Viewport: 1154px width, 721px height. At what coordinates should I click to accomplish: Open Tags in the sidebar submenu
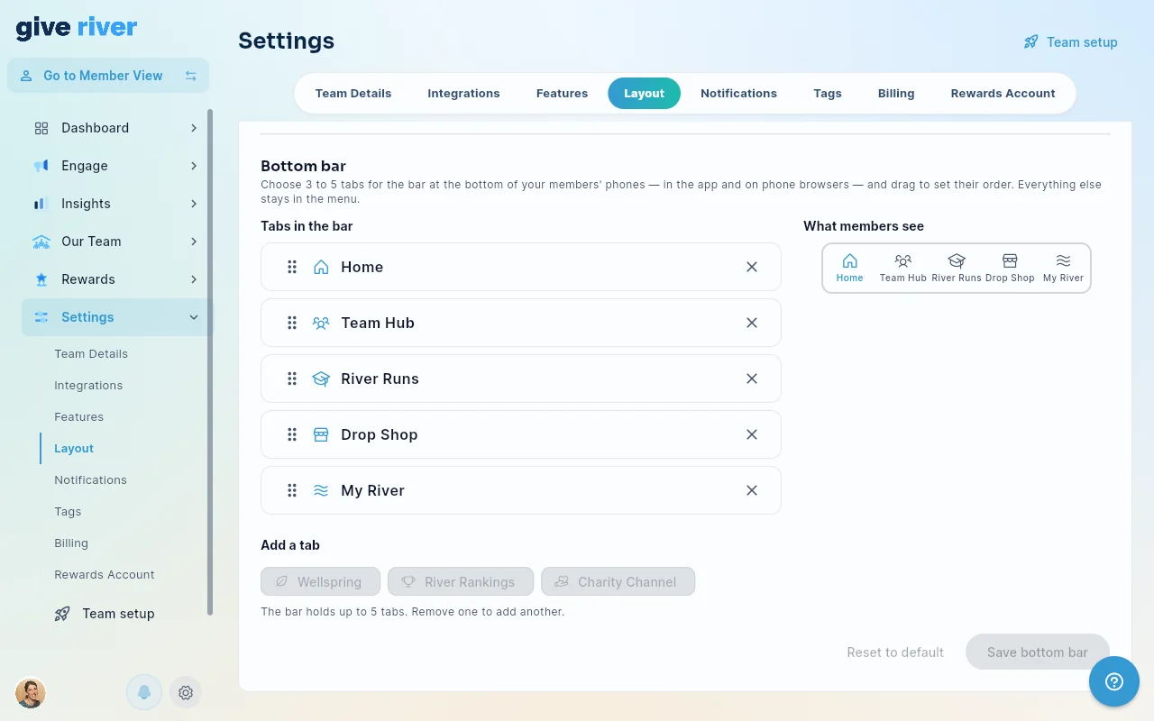(68, 512)
